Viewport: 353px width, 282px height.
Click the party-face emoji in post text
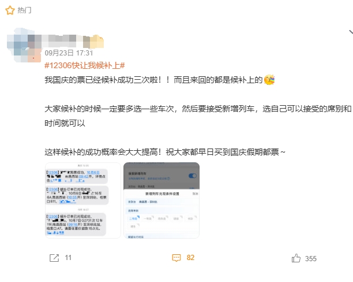[269, 80]
